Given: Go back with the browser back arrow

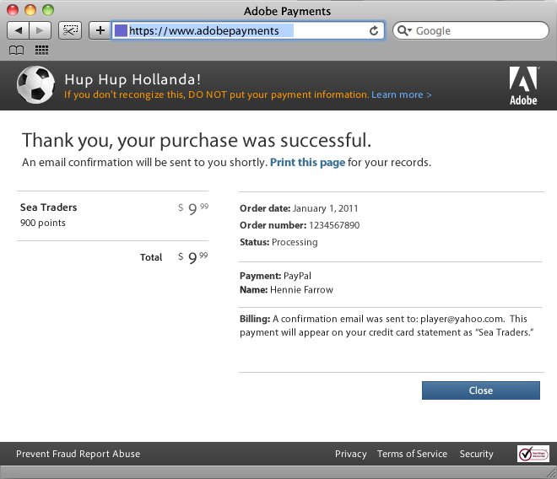Looking at the screenshot, I should point(18,30).
